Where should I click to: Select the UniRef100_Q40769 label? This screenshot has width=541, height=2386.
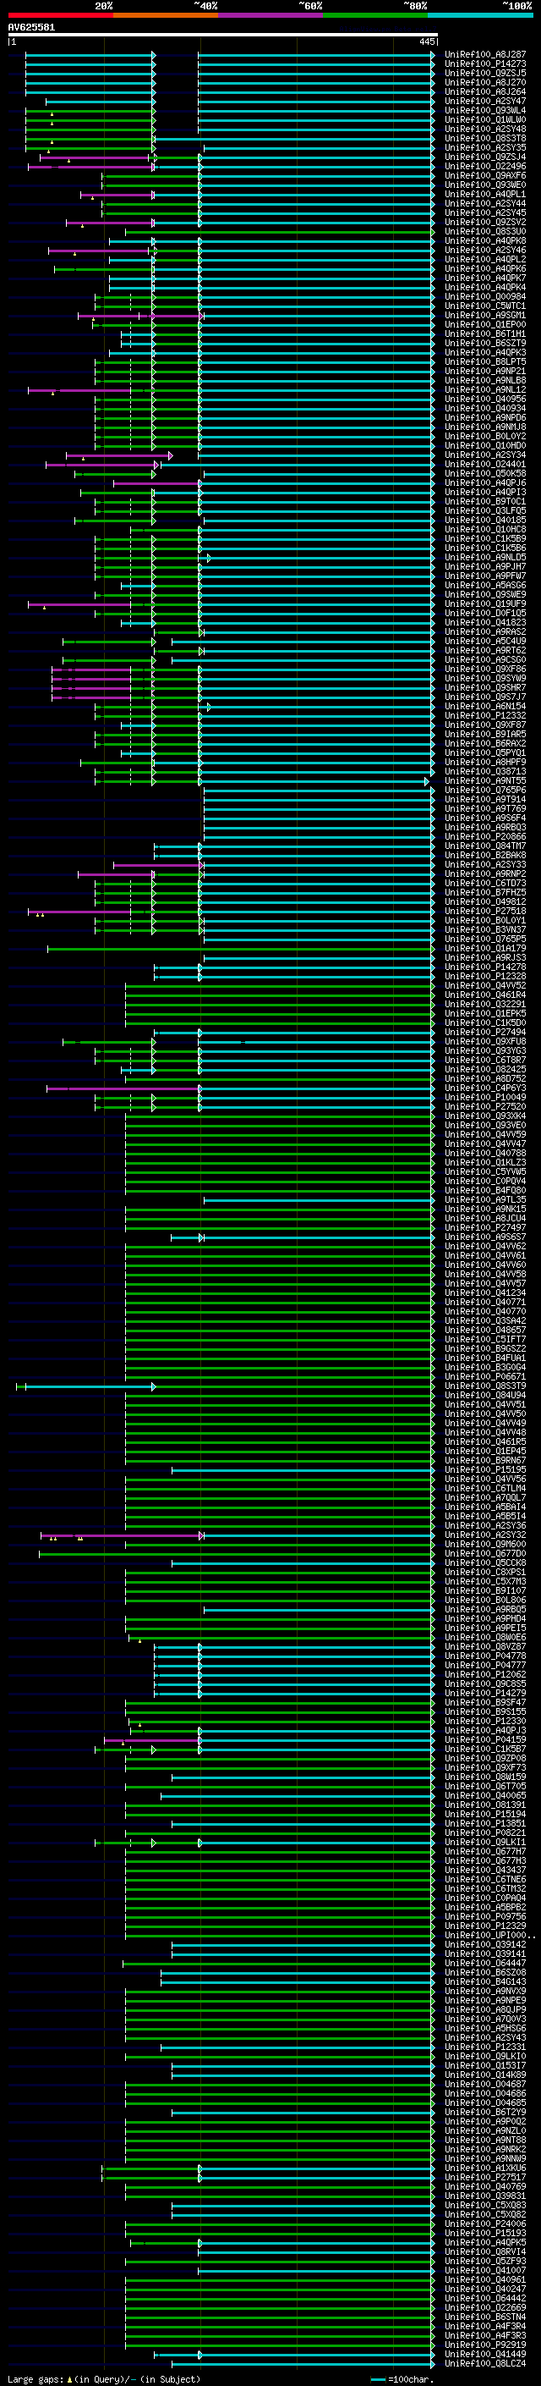click(x=485, y=2186)
